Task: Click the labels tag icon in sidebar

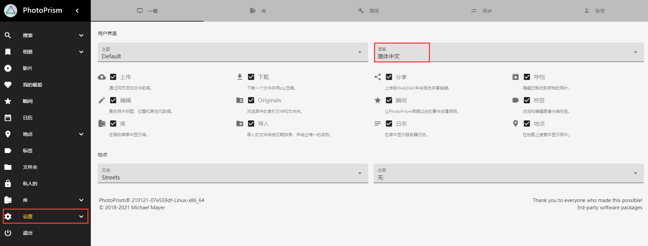Action: (8, 151)
